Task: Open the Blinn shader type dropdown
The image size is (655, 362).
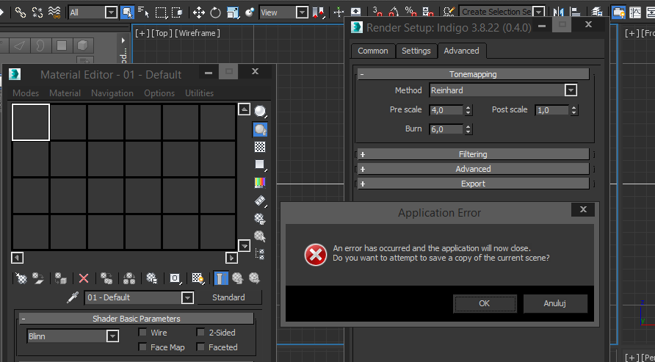Action: point(112,336)
